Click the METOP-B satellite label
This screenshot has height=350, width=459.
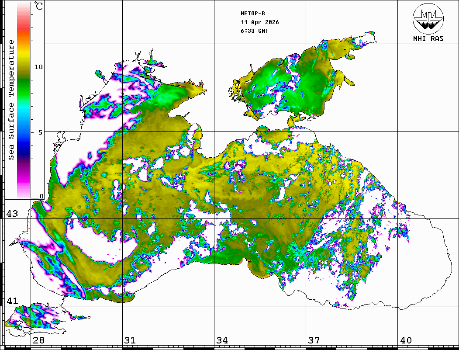click(253, 14)
